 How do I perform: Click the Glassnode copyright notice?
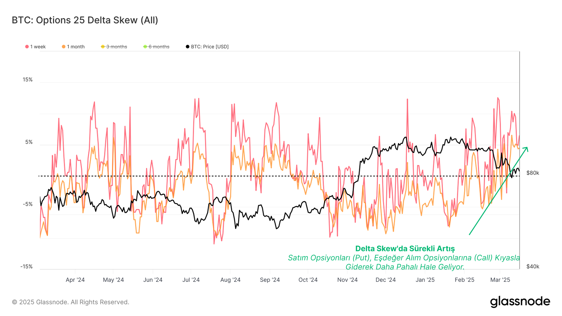coord(71,302)
